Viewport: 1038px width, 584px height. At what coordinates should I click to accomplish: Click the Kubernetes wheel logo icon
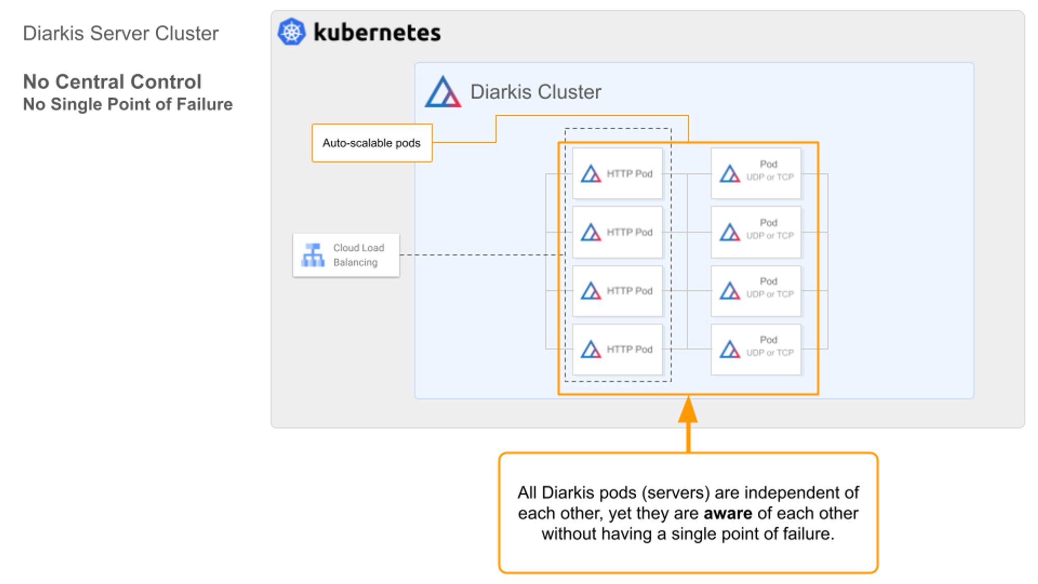coord(291,32)
